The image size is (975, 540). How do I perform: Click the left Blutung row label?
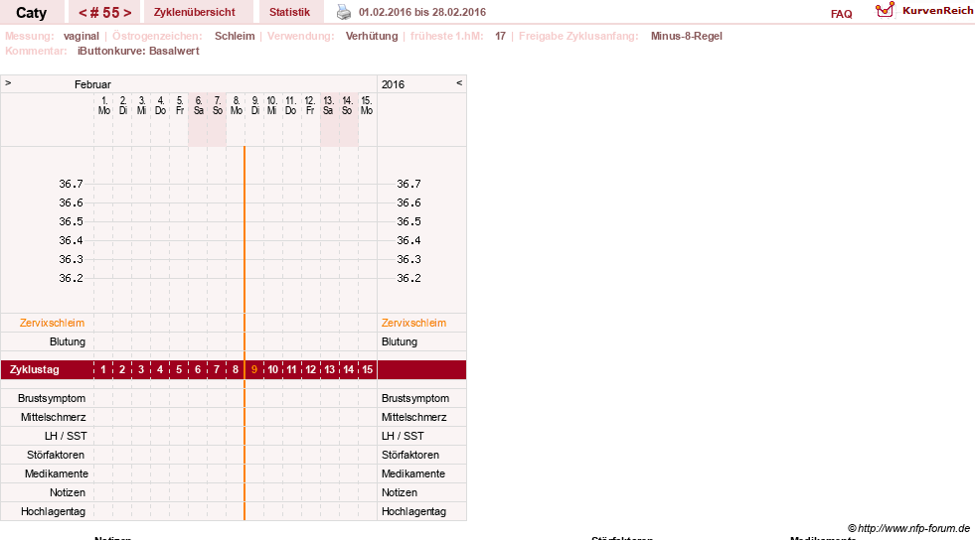(x=68, y=341)
